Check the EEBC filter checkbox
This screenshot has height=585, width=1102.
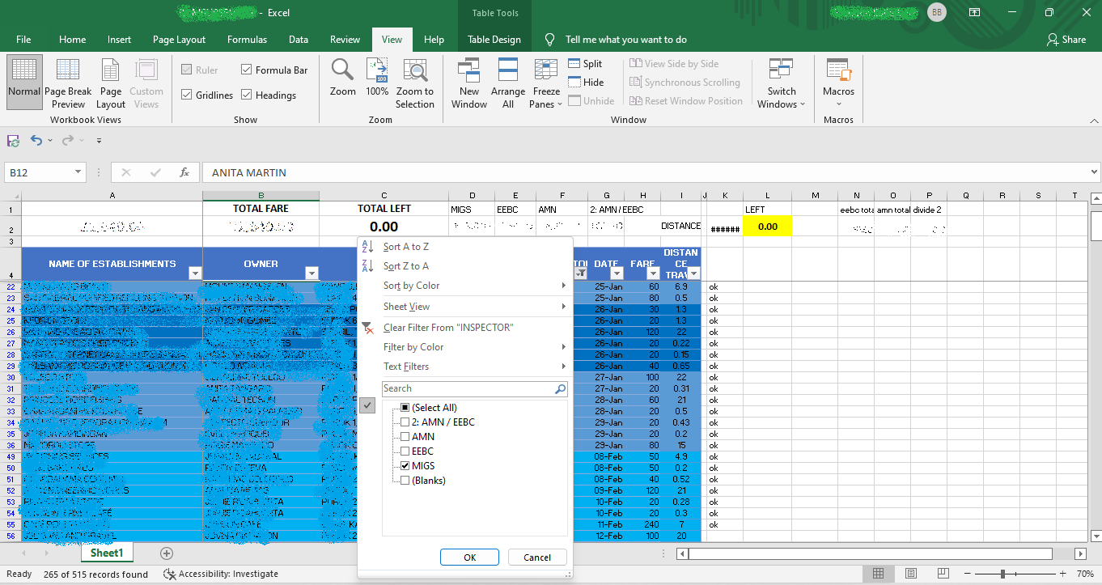(405, 451)
